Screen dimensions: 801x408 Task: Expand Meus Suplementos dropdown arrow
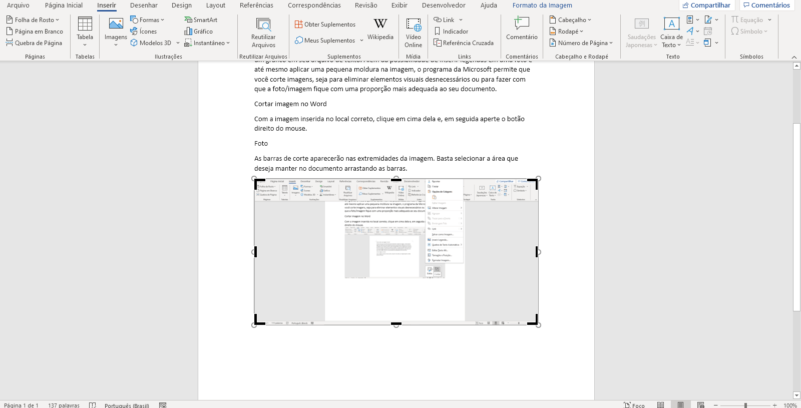coord(361,41)
